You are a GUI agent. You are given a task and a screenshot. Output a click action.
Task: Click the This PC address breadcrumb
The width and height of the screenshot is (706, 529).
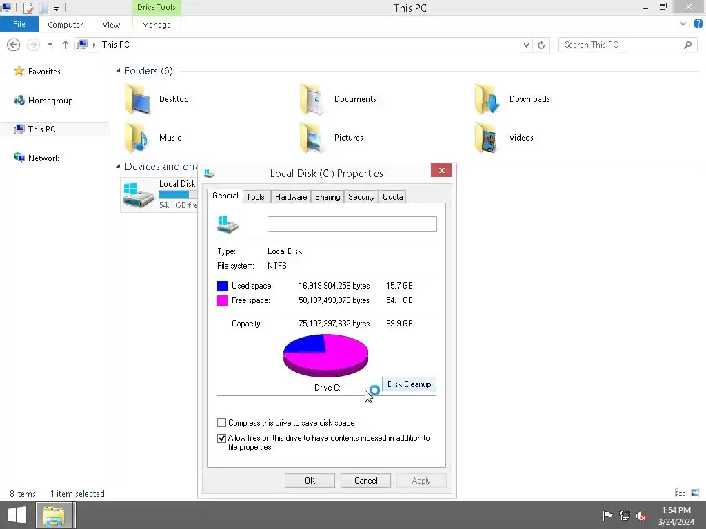click(x=116, y=45)
